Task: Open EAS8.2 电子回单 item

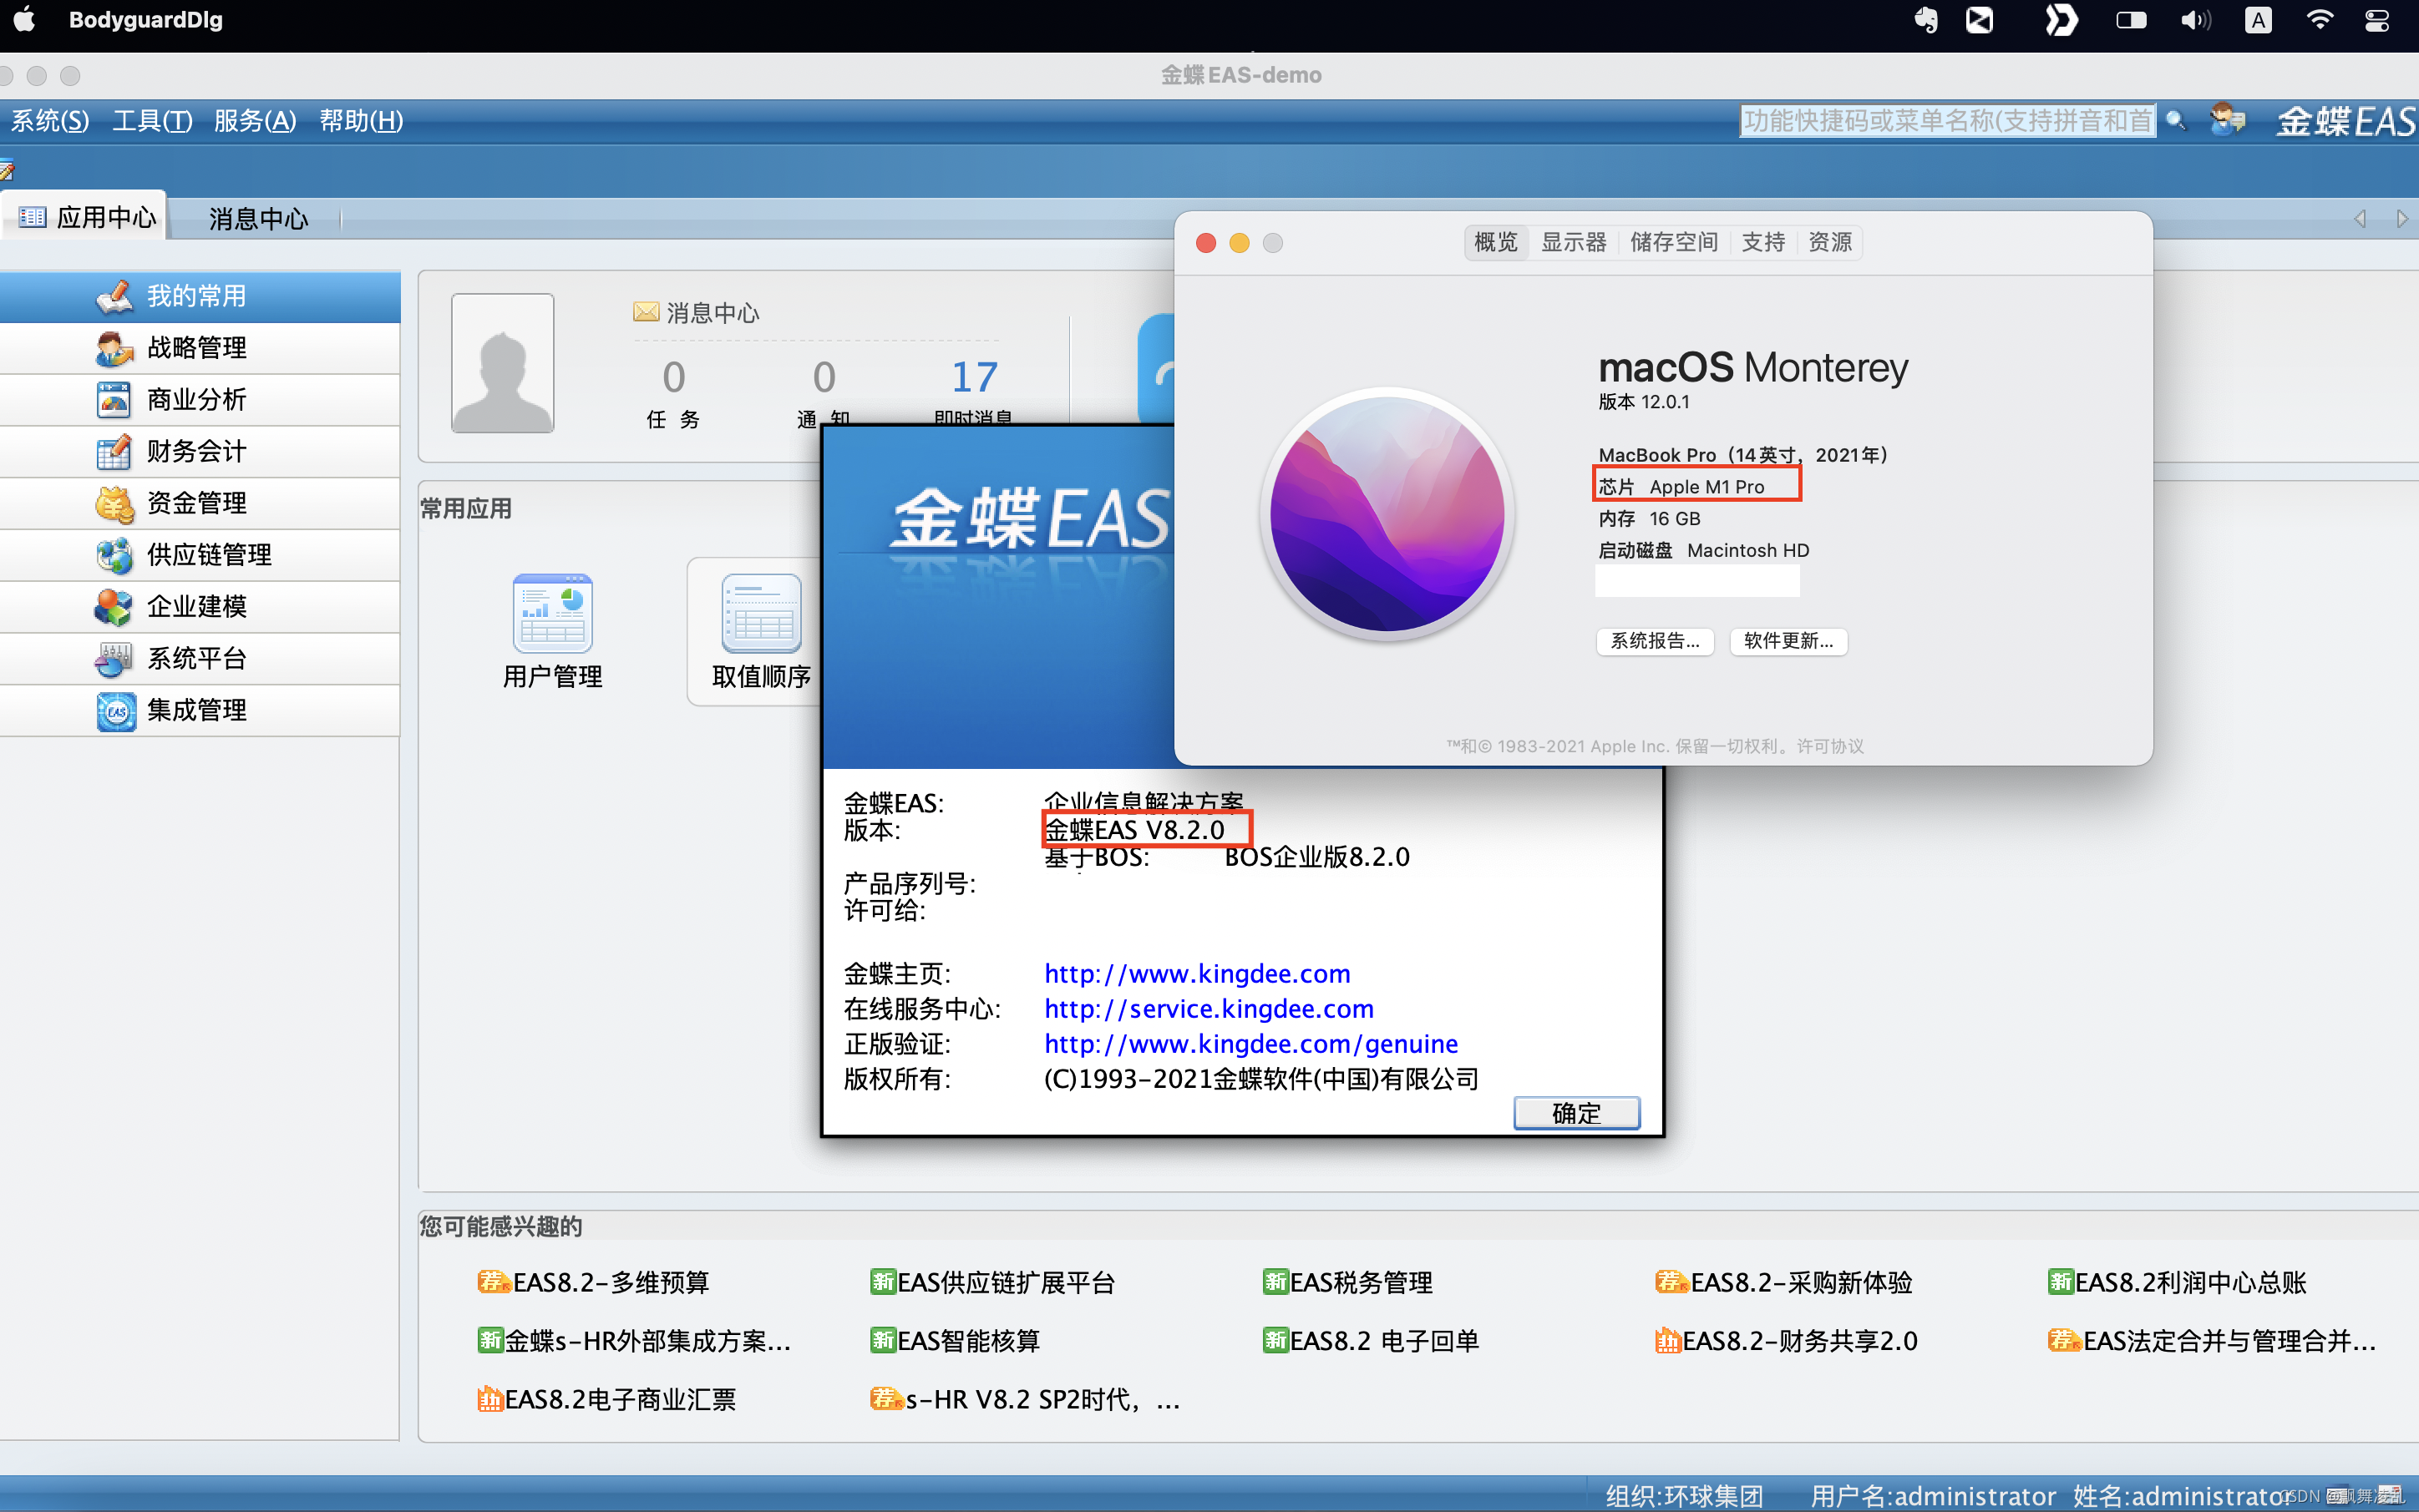Action: point(1370,1341)
